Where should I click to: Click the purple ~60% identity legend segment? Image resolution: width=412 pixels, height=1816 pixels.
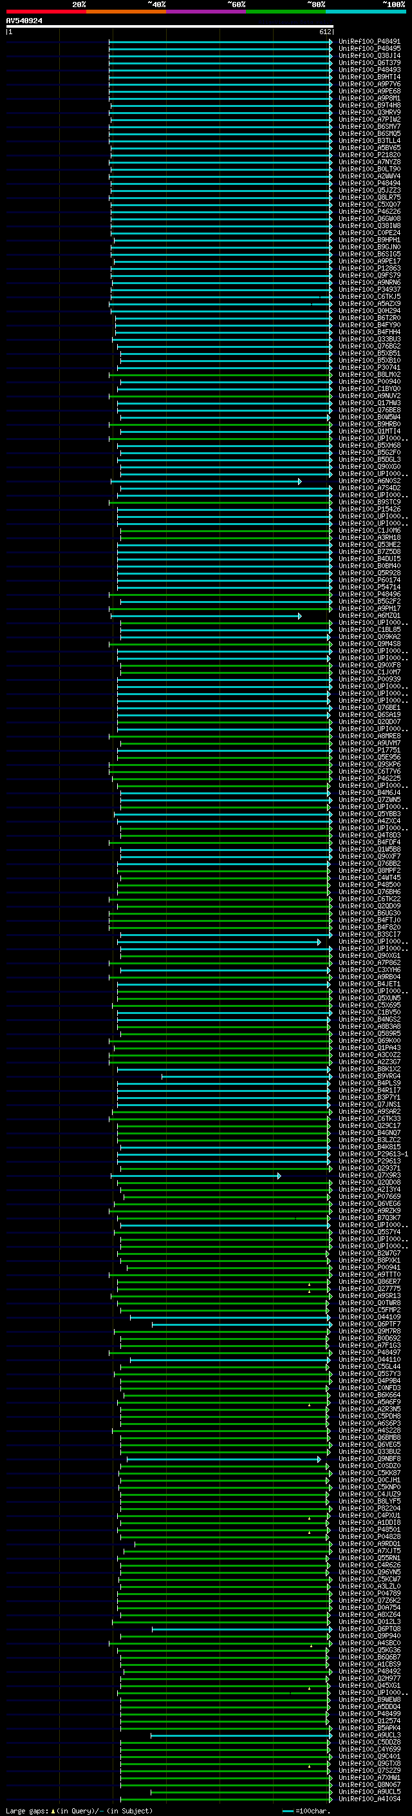tap(205, 12)
